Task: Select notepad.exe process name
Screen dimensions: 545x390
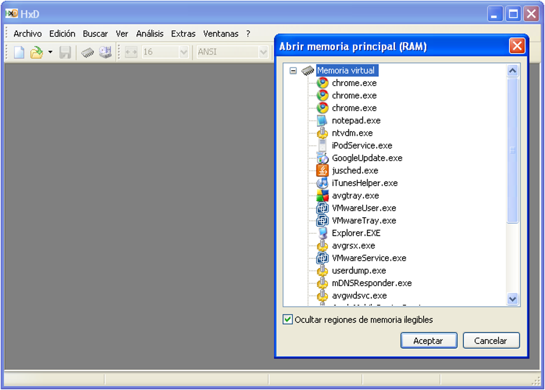Action: click(x=356, y=121)
